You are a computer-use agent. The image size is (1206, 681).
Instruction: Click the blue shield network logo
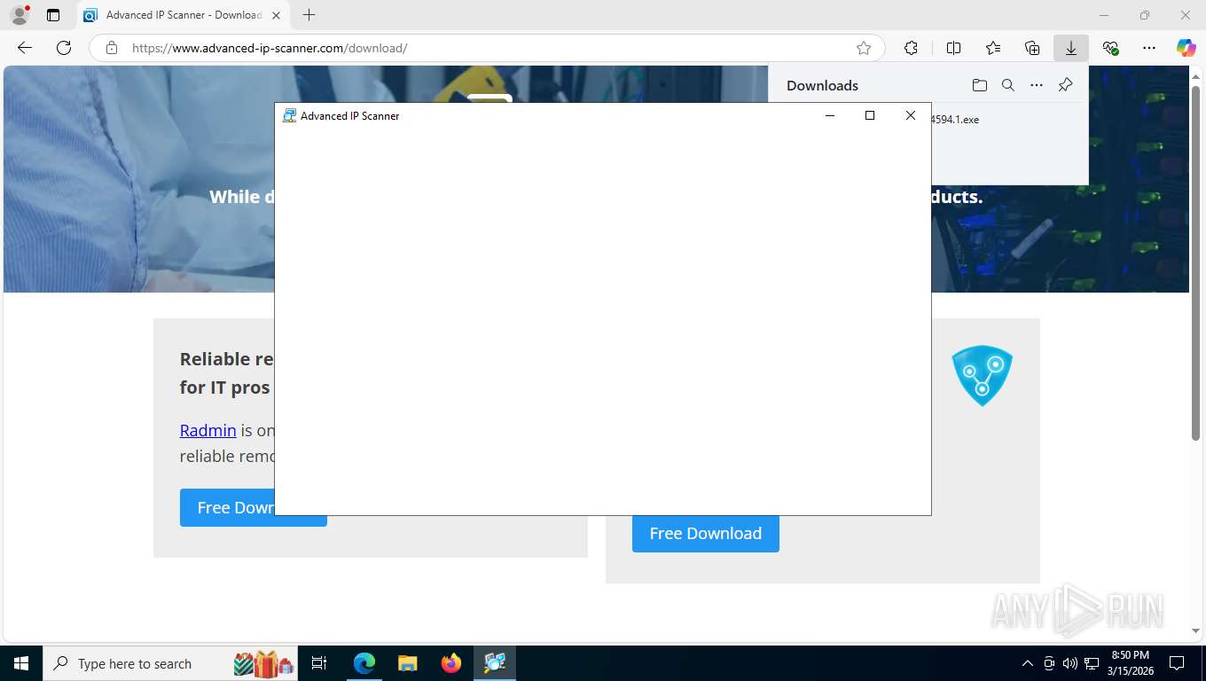coord(982,376)
